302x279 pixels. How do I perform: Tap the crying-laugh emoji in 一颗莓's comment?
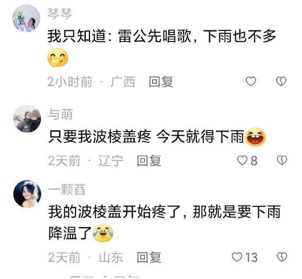(103, 233)
